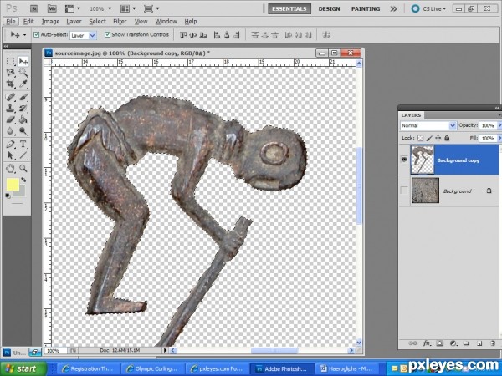Open the Opacity slider arrow
This screenshot has width=502, height=376.
click(499, 125)
